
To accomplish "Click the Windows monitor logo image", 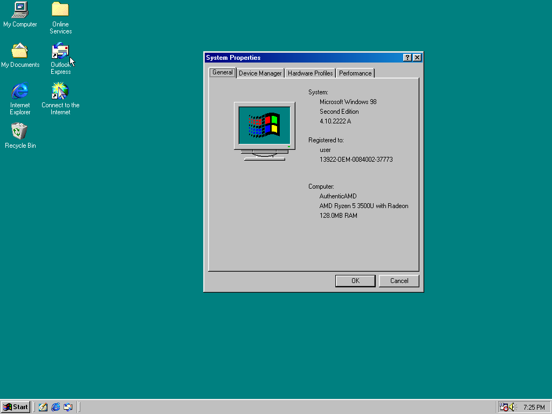I will coord(265,132).
